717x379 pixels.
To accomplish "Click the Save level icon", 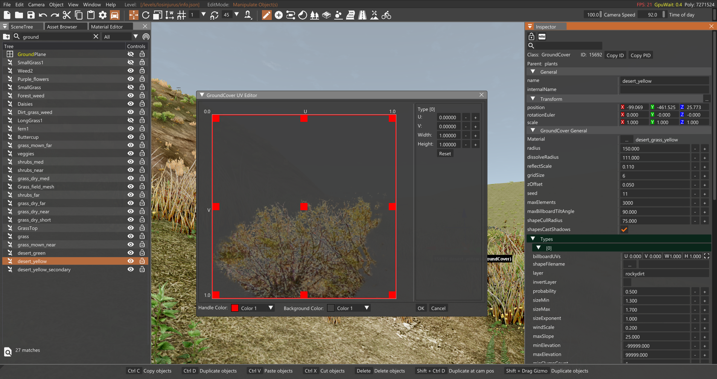I will point(31,15).
